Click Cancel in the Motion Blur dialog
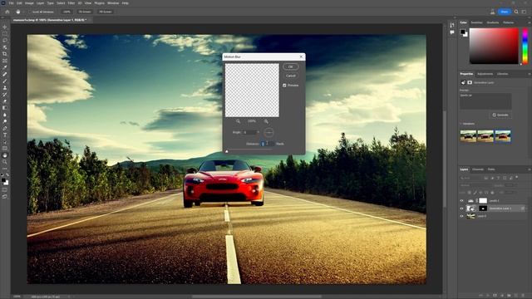 [x=291, y=76]
